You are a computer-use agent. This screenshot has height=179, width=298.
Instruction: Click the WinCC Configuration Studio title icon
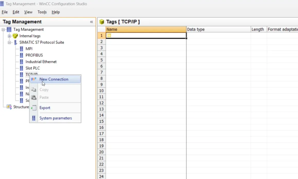point(2,4)
